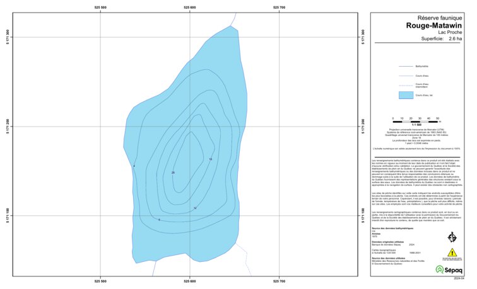The height and width of the screenshot is (289, 477).
Task: Click the "Superficie: 2.6 ha" text
Action: coord(442,38)
